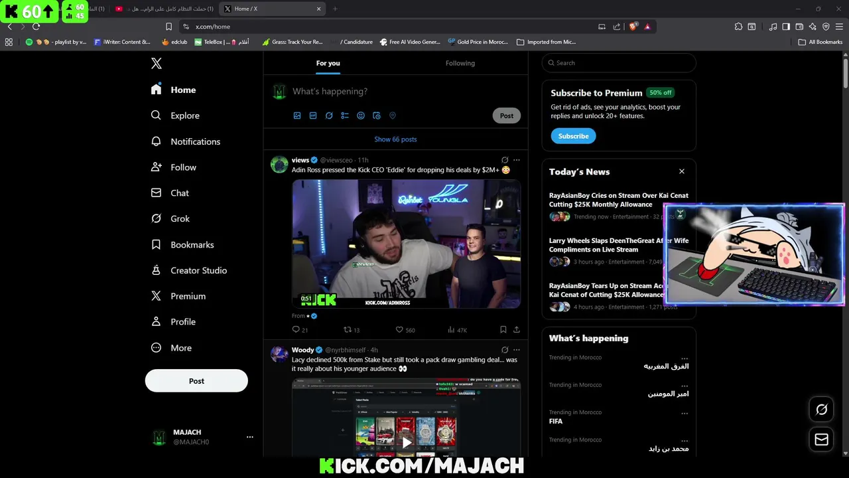Click the Search box
Screen dimensions: 849x478
pyautogui.click(x=619, y=63)
